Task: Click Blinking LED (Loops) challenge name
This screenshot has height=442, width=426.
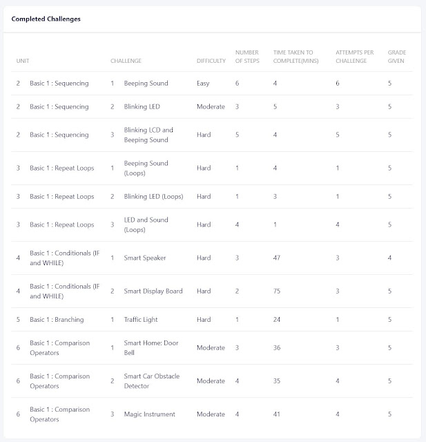Action: click(153, 196)
